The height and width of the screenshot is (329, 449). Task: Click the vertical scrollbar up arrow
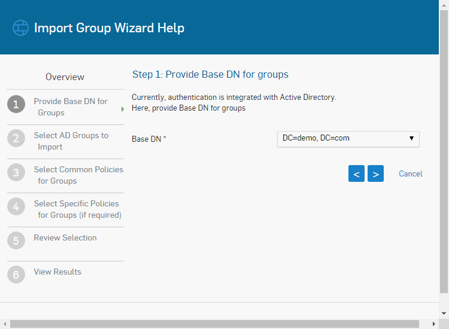click(444, 5)
